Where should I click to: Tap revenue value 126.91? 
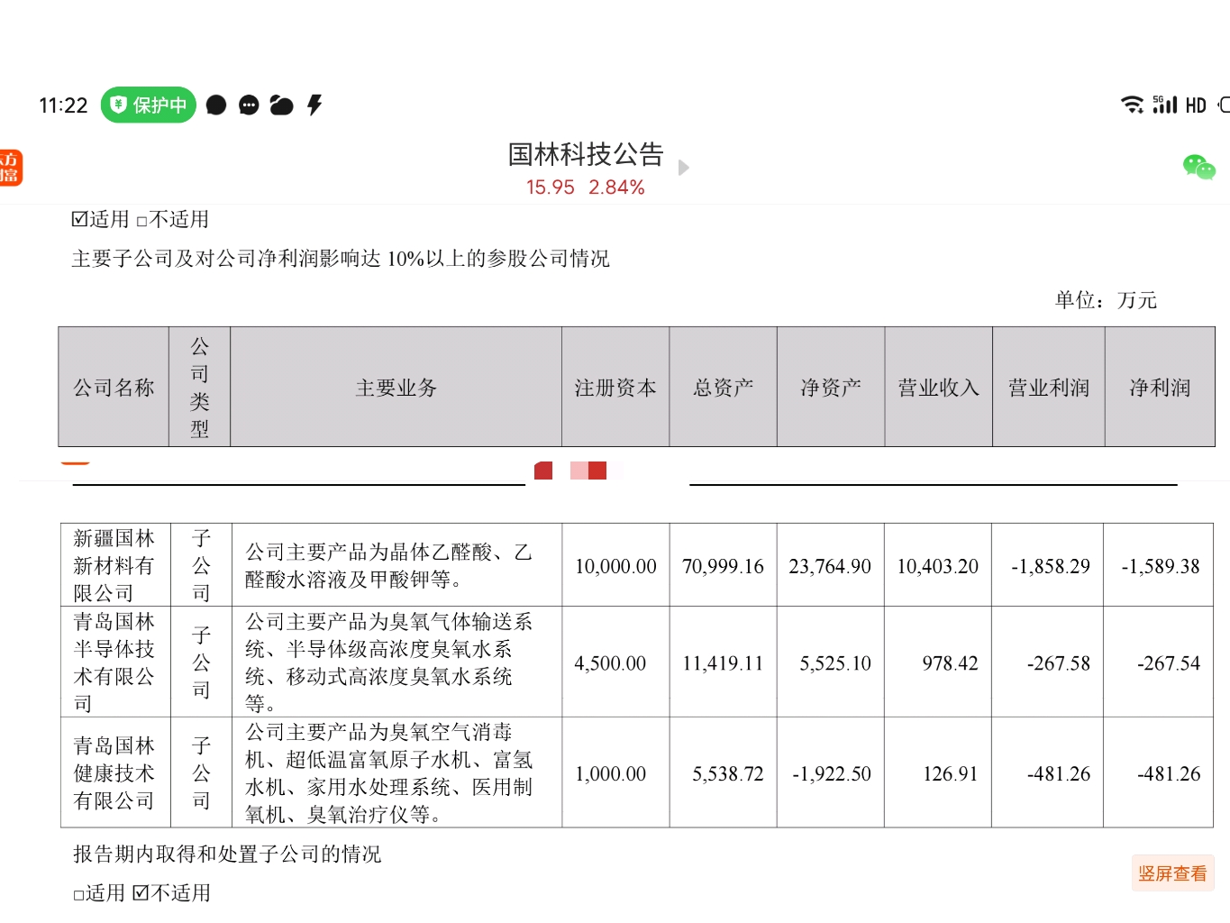click(x=951, y=774)
